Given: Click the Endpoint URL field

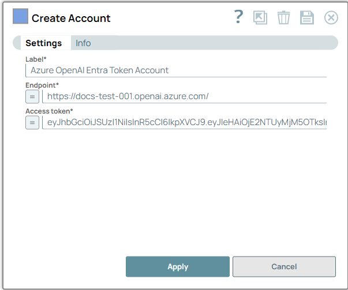Looking at the screenshot, I should [x=185, y=96].
